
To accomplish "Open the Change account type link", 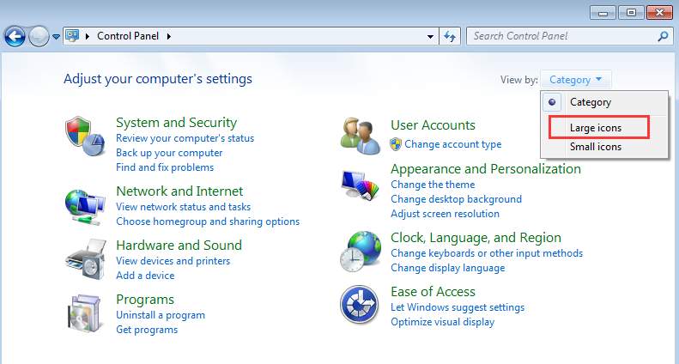I will [x=452, y=144].
